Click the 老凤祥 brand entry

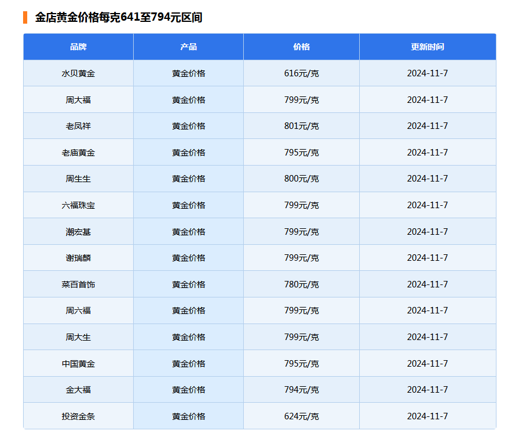[78, 126]
